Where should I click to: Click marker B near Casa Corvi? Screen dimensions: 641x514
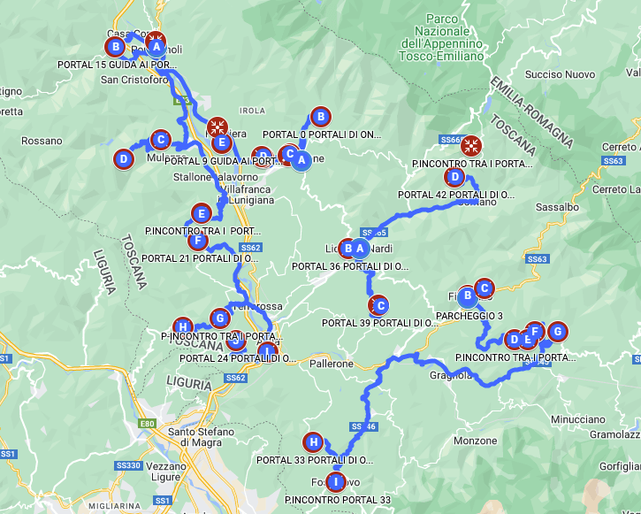(x=116, y=47)
